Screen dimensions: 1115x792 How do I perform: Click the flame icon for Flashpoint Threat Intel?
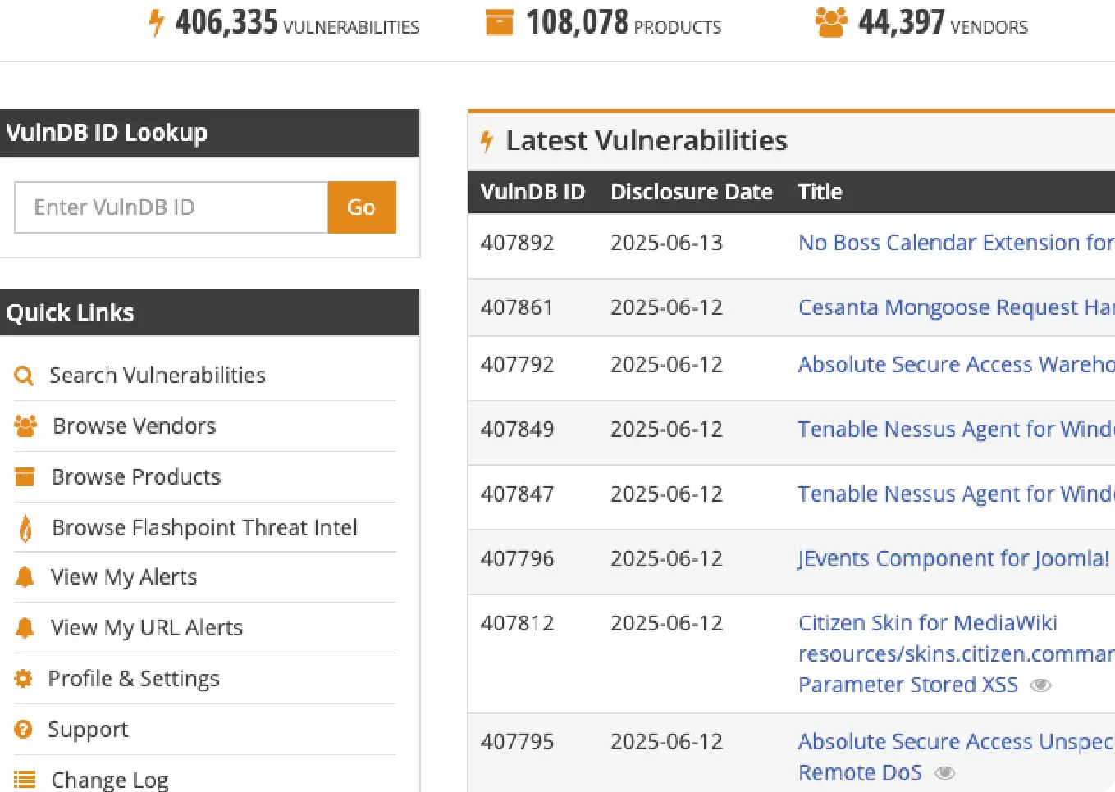tap(25, 528)
